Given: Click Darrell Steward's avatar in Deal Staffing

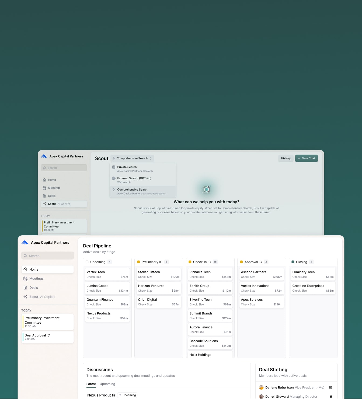Looking at the screenshot, I should click(x=262, y=396).
